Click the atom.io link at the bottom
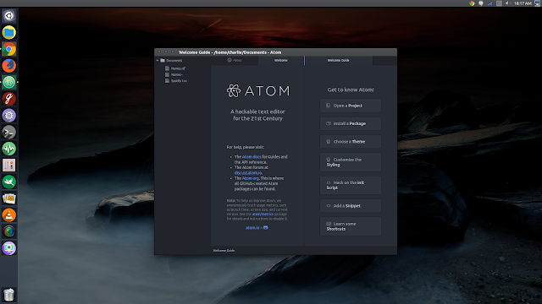 pyautogui.click(x=252, y=227)
